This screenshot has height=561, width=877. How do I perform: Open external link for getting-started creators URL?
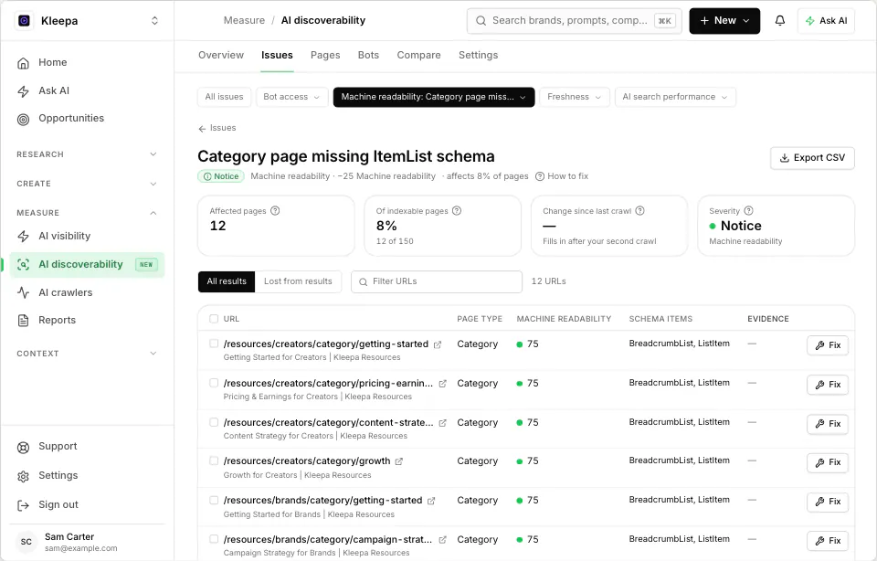438,344
